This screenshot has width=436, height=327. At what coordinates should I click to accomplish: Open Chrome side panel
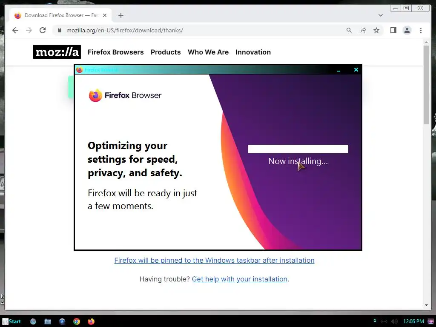(x=393, y=30)
